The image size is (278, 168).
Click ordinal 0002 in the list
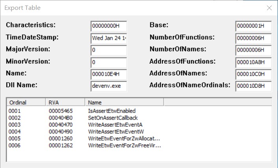point(15,118)
